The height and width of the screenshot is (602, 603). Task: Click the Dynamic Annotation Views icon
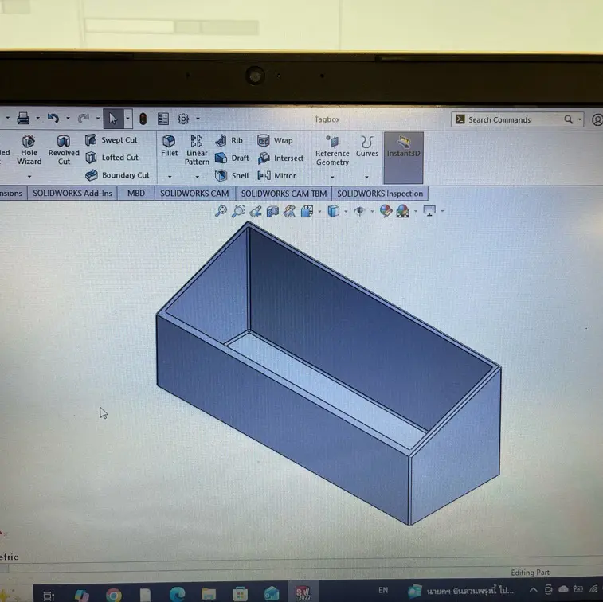coord(290,211)
